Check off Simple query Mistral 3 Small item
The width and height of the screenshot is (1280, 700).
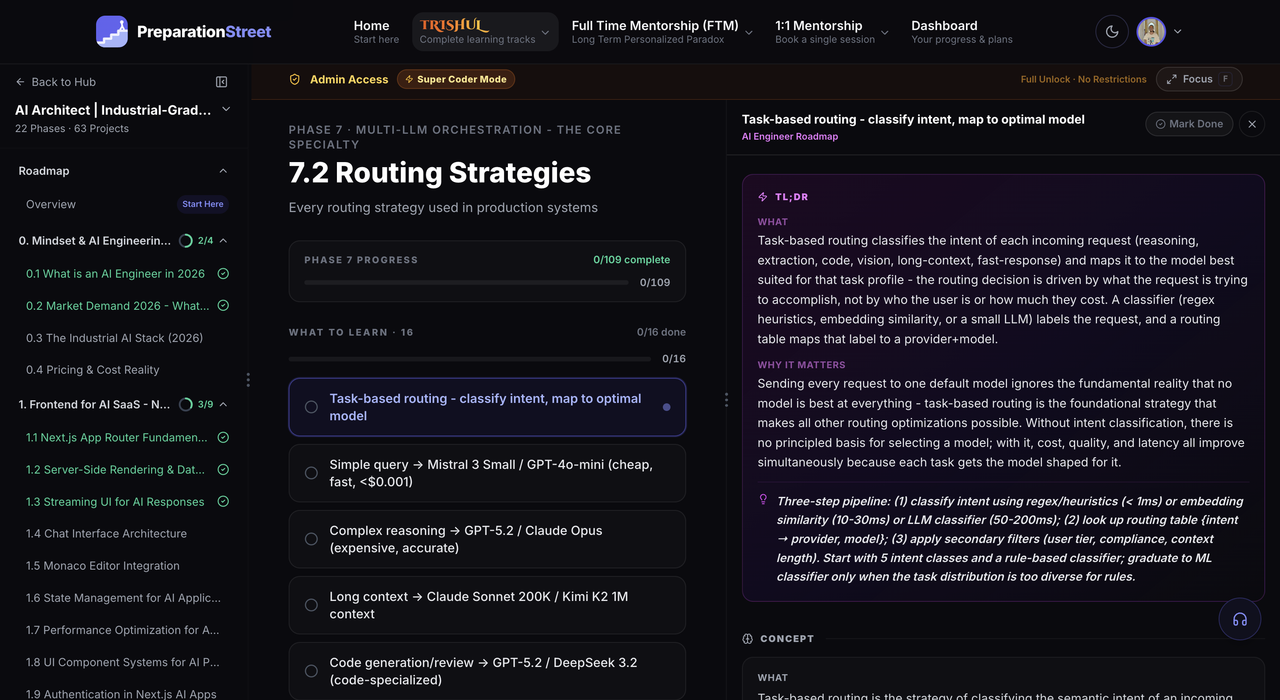(x=312, y=473)
